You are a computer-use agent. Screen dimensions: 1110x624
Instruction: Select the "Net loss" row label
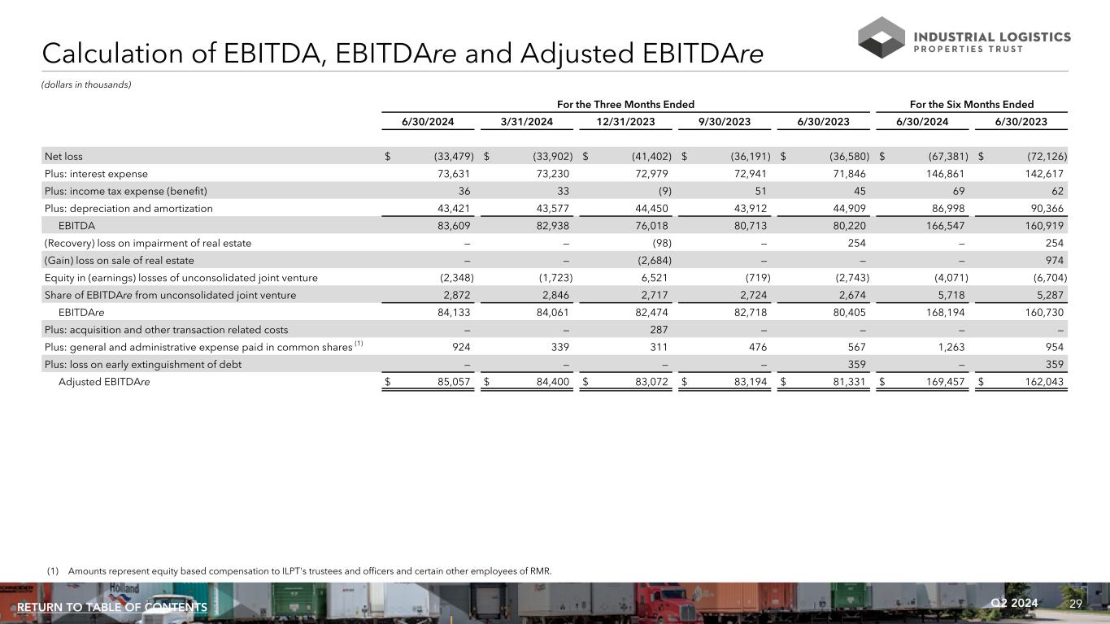pos(63,156)
